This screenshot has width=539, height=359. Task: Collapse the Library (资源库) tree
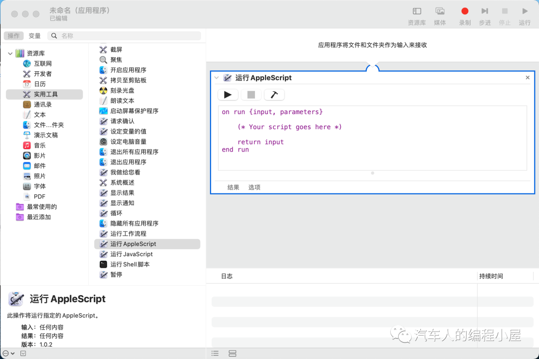point(10,53)
